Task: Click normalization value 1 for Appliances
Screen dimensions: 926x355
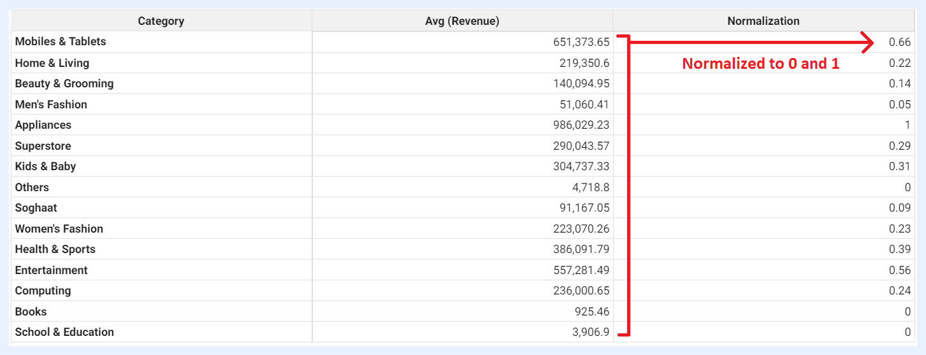Action: click(x=908, y=126)
